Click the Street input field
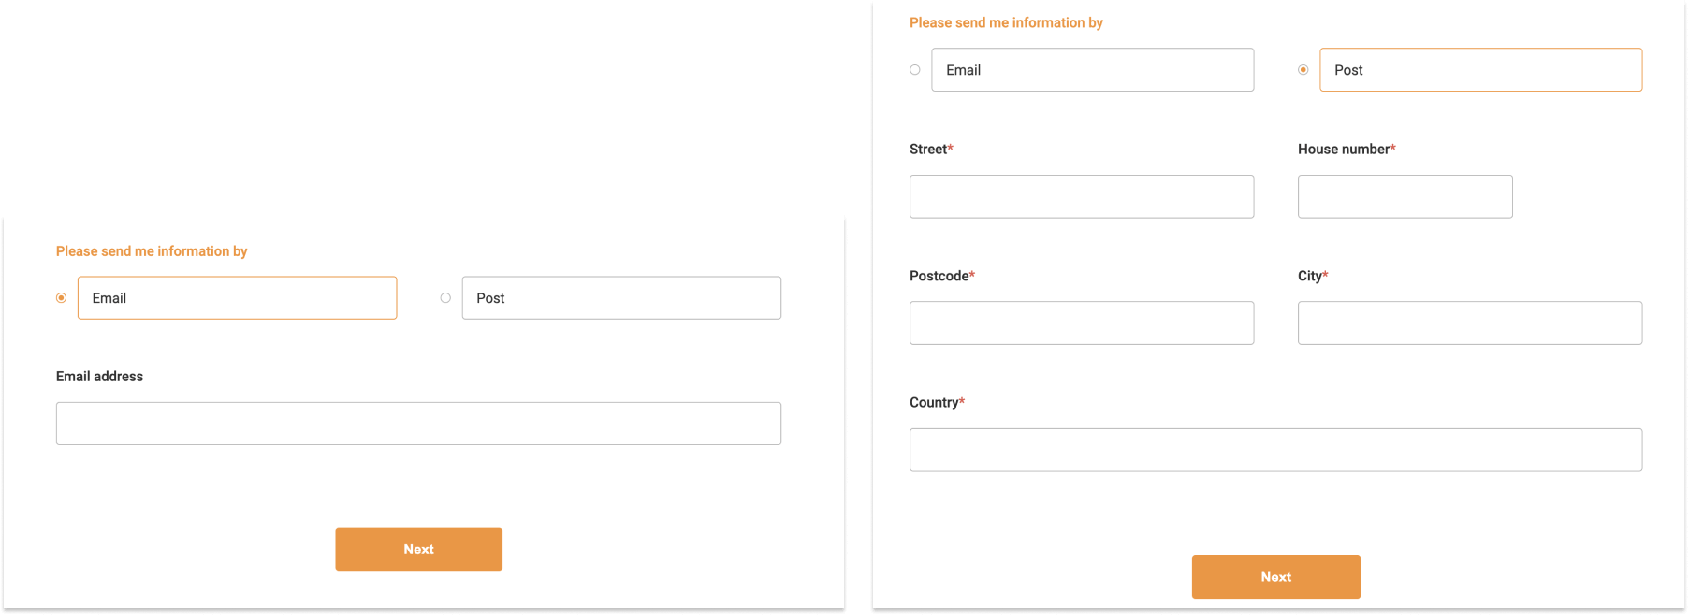 coord(1081,196)
